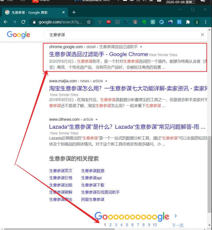Screen dimensions: 212x230
Task: Click the puzzle-piece extensions icon
Action: point(187,22)
